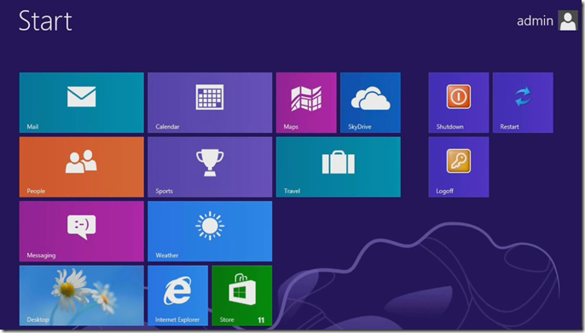The image size is (585, 333).
Task: Launch the Maps app tile
Action: coord(306,102)
